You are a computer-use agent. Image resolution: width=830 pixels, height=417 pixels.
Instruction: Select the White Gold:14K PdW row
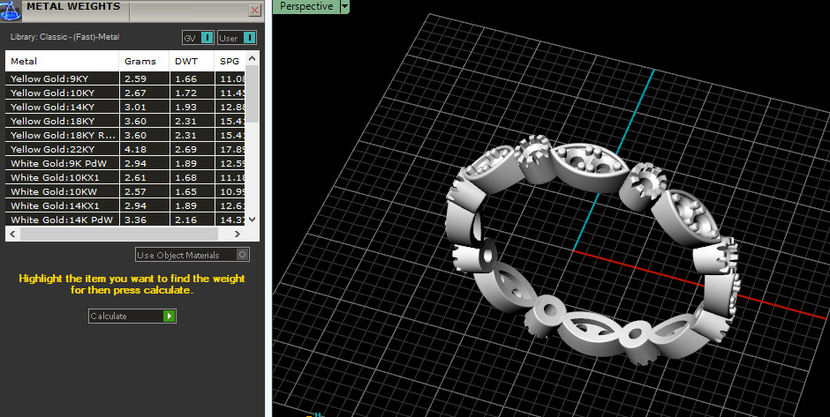point(125,220)
